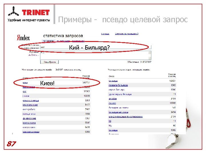Switch to the 'по словам' tab
Image resolution: width=206 pixels, height=154 pixels.
[x=48, y=41]
